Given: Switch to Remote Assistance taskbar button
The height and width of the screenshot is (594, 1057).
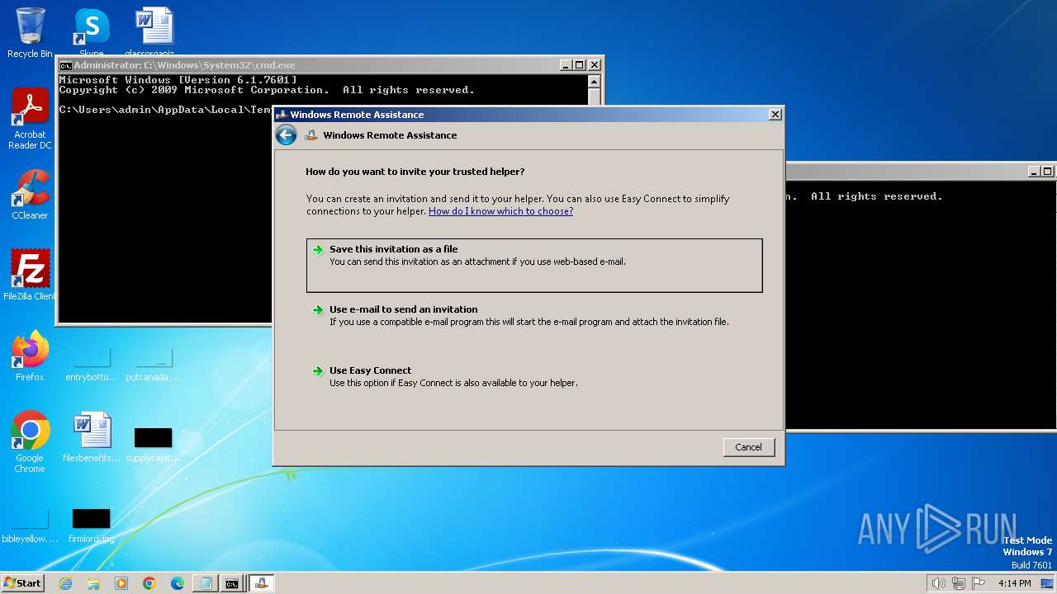Looking at the screenshot, I should pyautogui.click(x=261, y=583).
